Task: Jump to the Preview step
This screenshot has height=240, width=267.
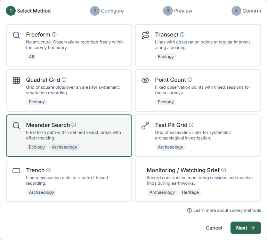Action: pyautogui.click(x=178, y=11)
